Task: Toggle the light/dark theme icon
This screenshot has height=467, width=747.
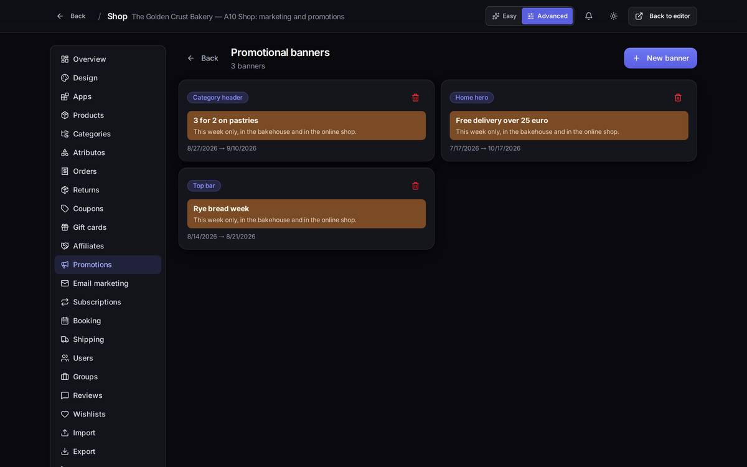Action: tap(614, 16)
